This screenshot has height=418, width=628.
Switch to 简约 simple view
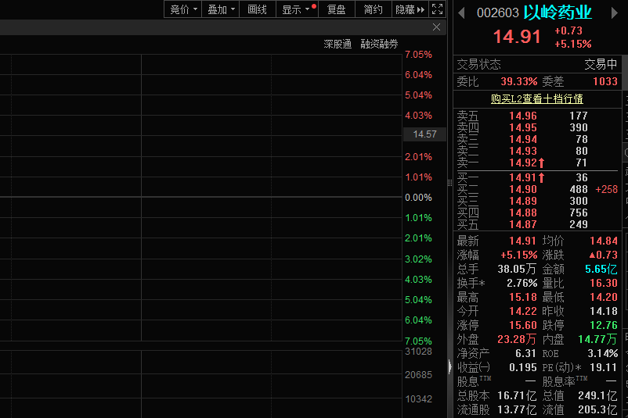374,9
